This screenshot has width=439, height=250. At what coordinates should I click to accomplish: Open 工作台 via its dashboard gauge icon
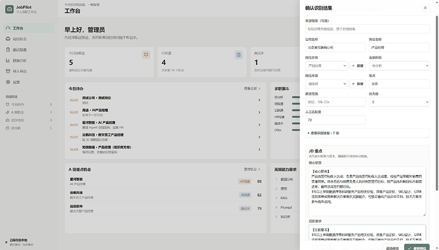(8, 28)
